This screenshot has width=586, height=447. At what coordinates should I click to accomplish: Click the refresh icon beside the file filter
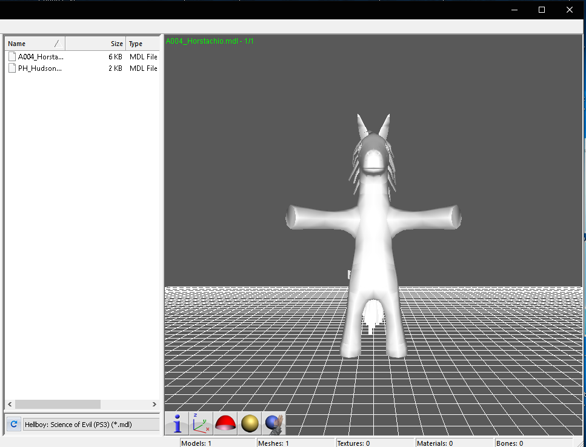point(14,424)
